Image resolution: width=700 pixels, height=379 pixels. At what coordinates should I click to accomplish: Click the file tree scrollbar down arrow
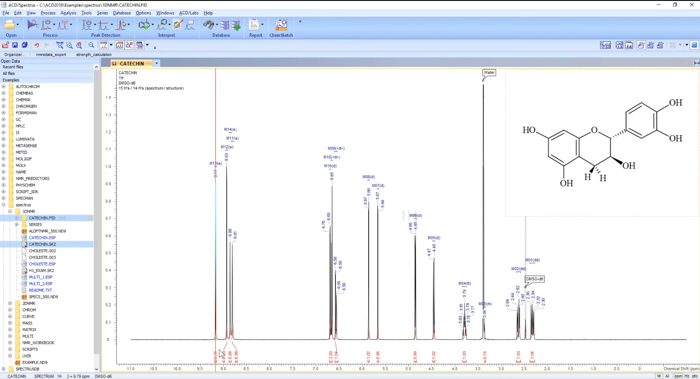click(96, 369)
